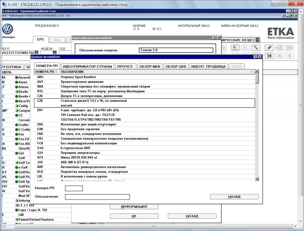The height and width of the screenshot is (231, 304).
Task: Click the pushpin icon in ETKA toolbar
Action: [x=269, y=48]
